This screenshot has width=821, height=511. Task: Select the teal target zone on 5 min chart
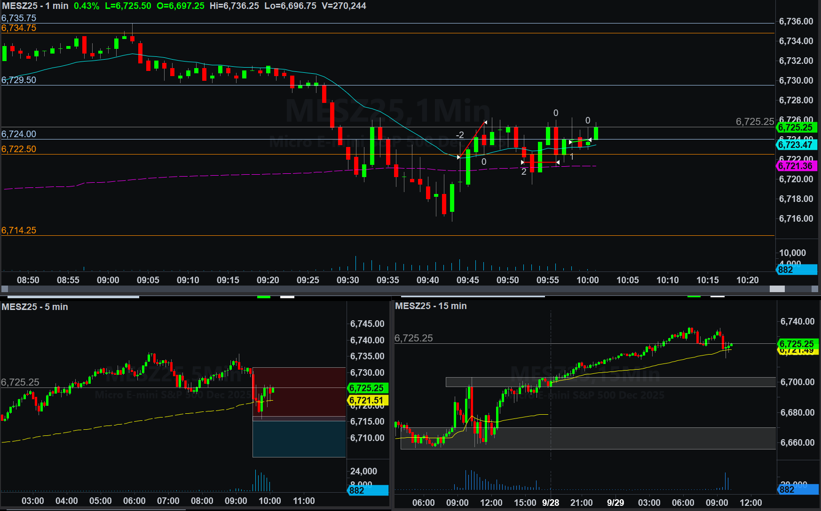click(299, 438)
